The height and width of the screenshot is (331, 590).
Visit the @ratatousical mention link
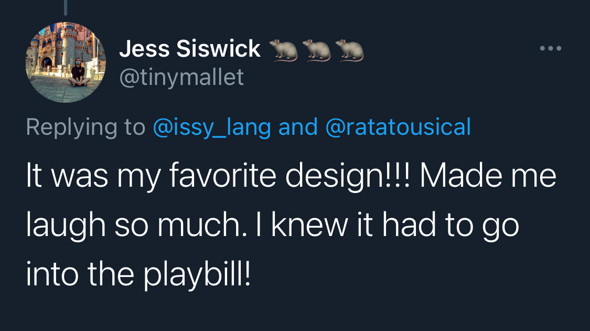click(x=398, y=127)
